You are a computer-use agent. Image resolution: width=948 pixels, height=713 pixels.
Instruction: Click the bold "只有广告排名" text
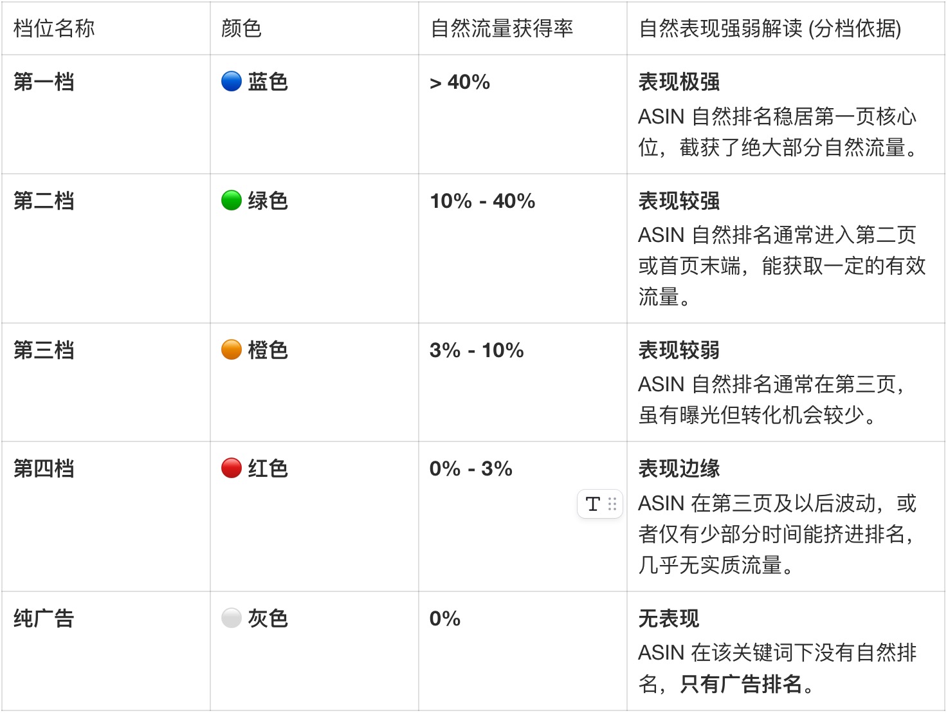point(741,684)
